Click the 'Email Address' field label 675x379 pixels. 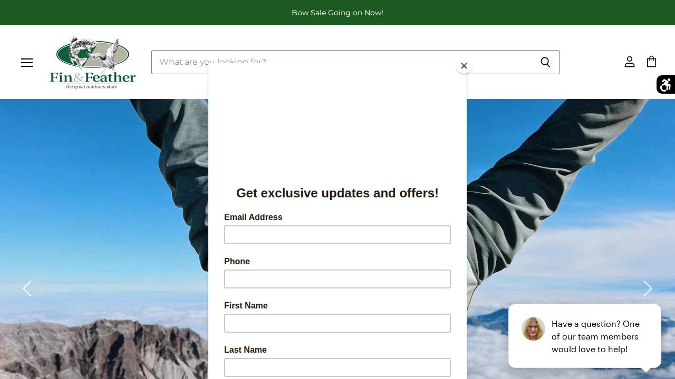point(253,217)
